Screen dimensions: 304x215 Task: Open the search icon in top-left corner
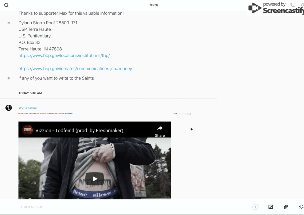tap(6, 5)
